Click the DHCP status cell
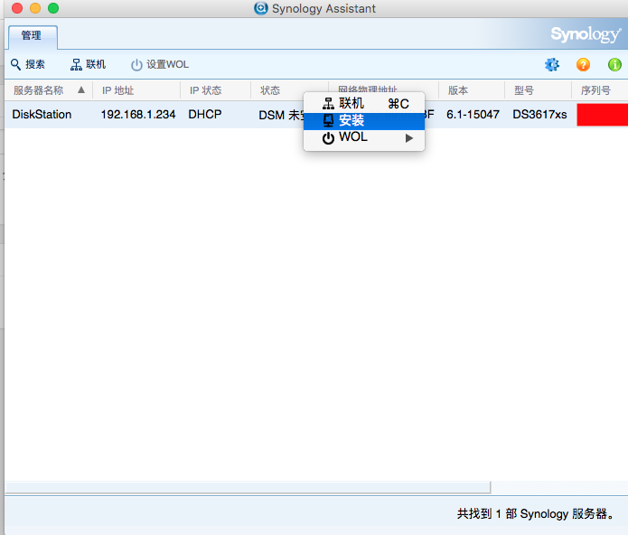The width and height of the screenshot is (628, 535). [x=204, y=115]
